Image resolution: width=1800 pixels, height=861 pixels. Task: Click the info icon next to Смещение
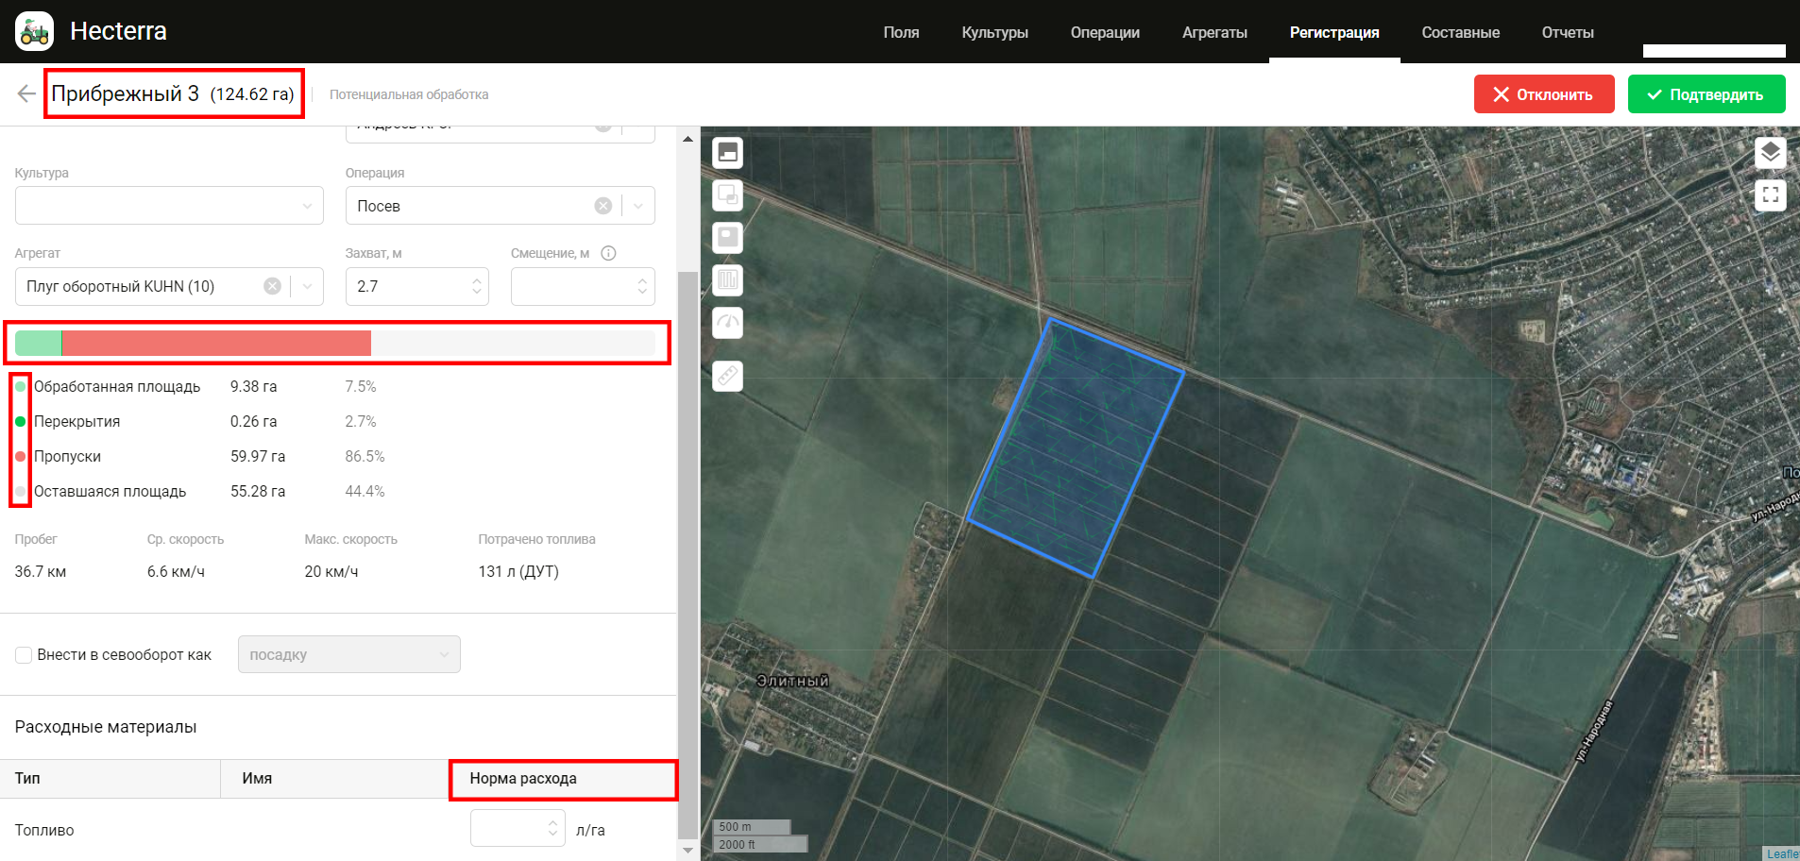(x=608, y=253)
